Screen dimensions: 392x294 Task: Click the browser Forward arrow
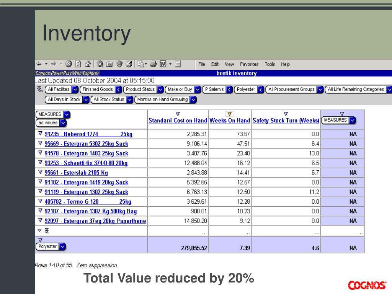(54, 64)
